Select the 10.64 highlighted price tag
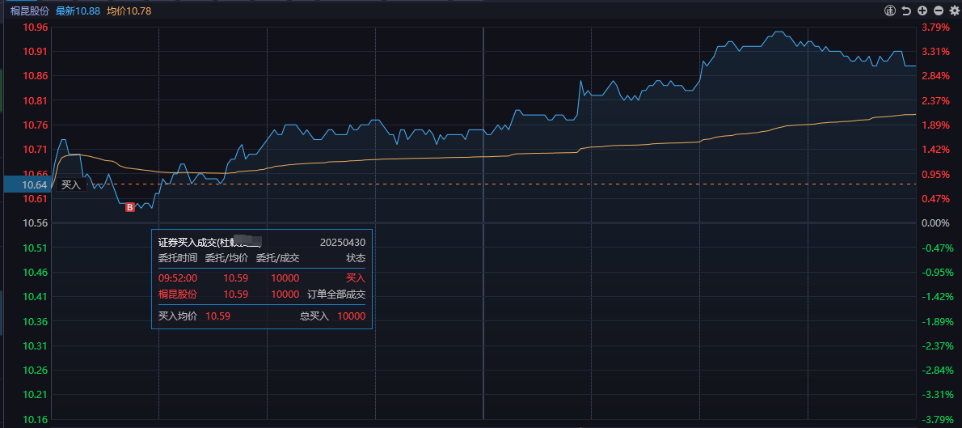Screen dimensions: 962x428 pyautogui.click(x=27, y=184)
